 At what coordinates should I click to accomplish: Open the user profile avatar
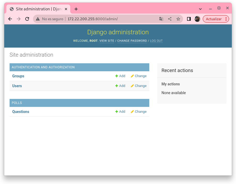[197, 19]
